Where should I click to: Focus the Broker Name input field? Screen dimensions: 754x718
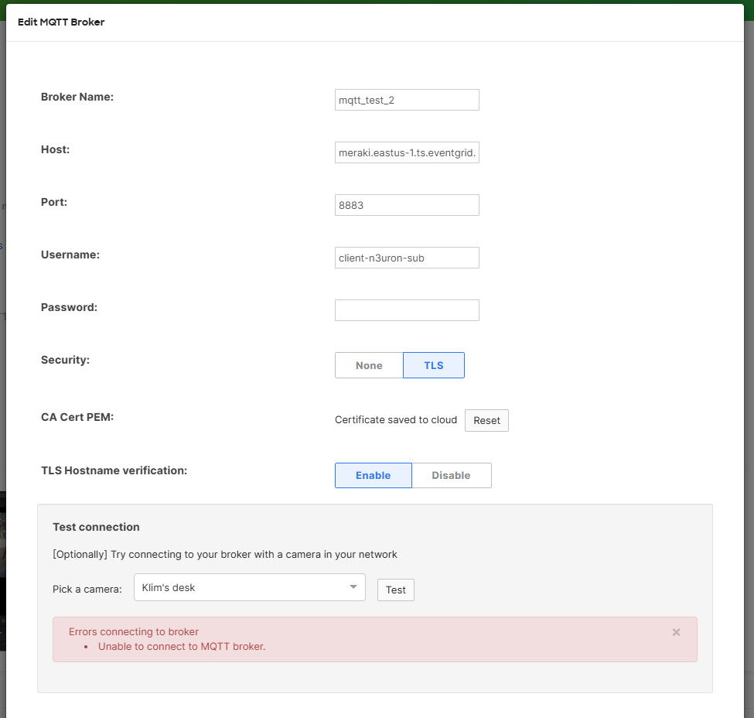click(x=407, y=100)
